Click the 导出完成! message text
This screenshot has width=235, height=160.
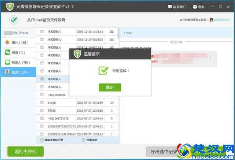[x=121, y=71]
